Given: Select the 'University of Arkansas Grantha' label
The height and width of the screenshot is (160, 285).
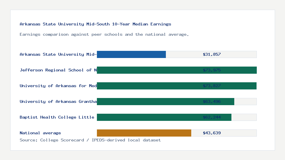Looking at the screenshot, I should 58,101.
